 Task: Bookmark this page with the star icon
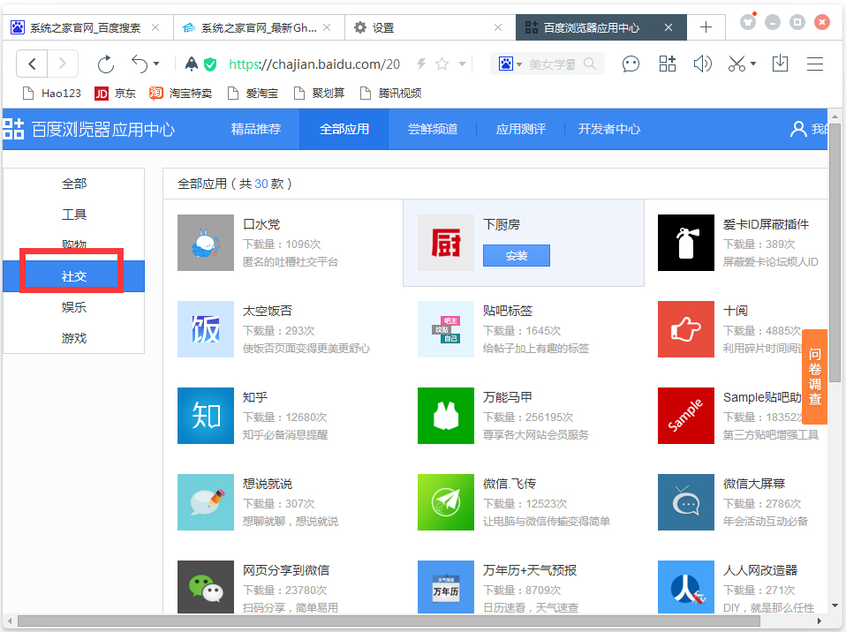tap(442, 64)
